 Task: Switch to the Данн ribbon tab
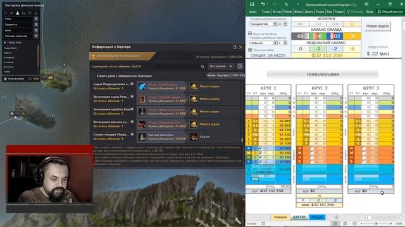coord(309,12)
